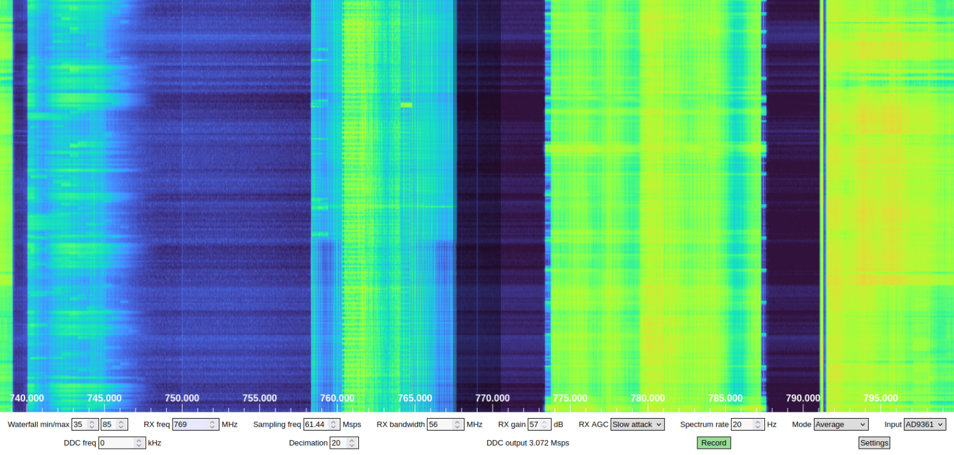The width and height of the screenshot is (954, 455).
Task: Expand the Mode dropdown showing Average
Action: [x=840, y=424]
